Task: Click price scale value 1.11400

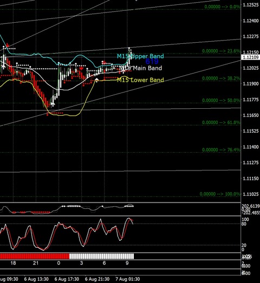Action: (251, 147)
